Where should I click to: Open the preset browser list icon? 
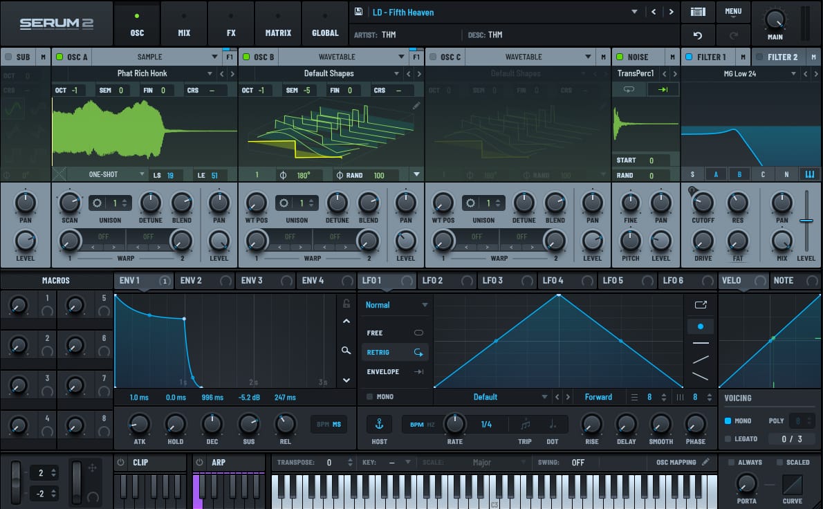point(698,12)
